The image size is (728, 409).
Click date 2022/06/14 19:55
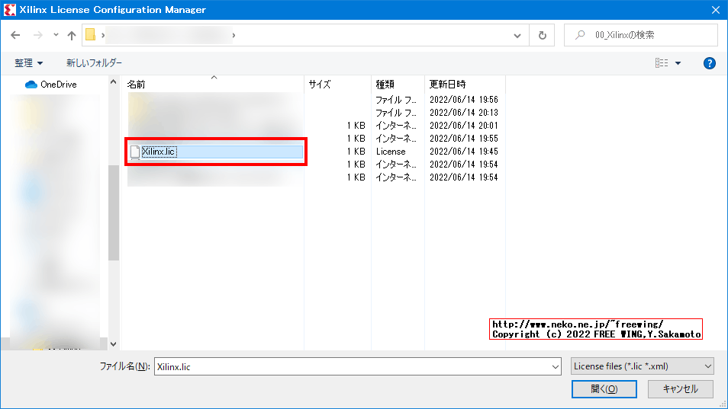[463, 139]
